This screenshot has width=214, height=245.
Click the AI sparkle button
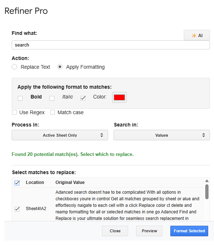(197, 35)
